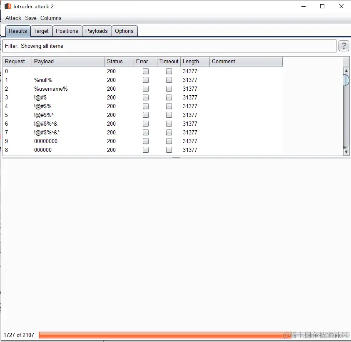
Task: Toggle Timeout checkbox for !@#$%^& row
Action: (169, 124)
